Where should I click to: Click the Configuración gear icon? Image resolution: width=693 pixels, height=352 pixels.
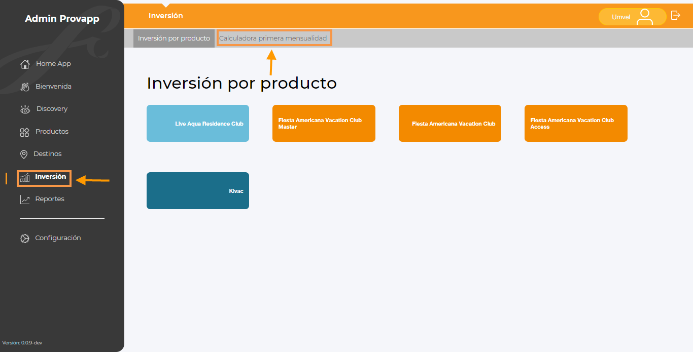[25, 238]
